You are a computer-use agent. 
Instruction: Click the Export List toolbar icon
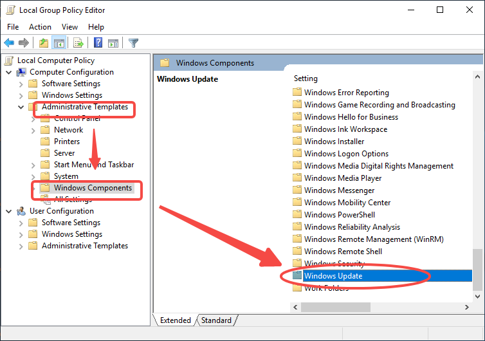point(78,42)
